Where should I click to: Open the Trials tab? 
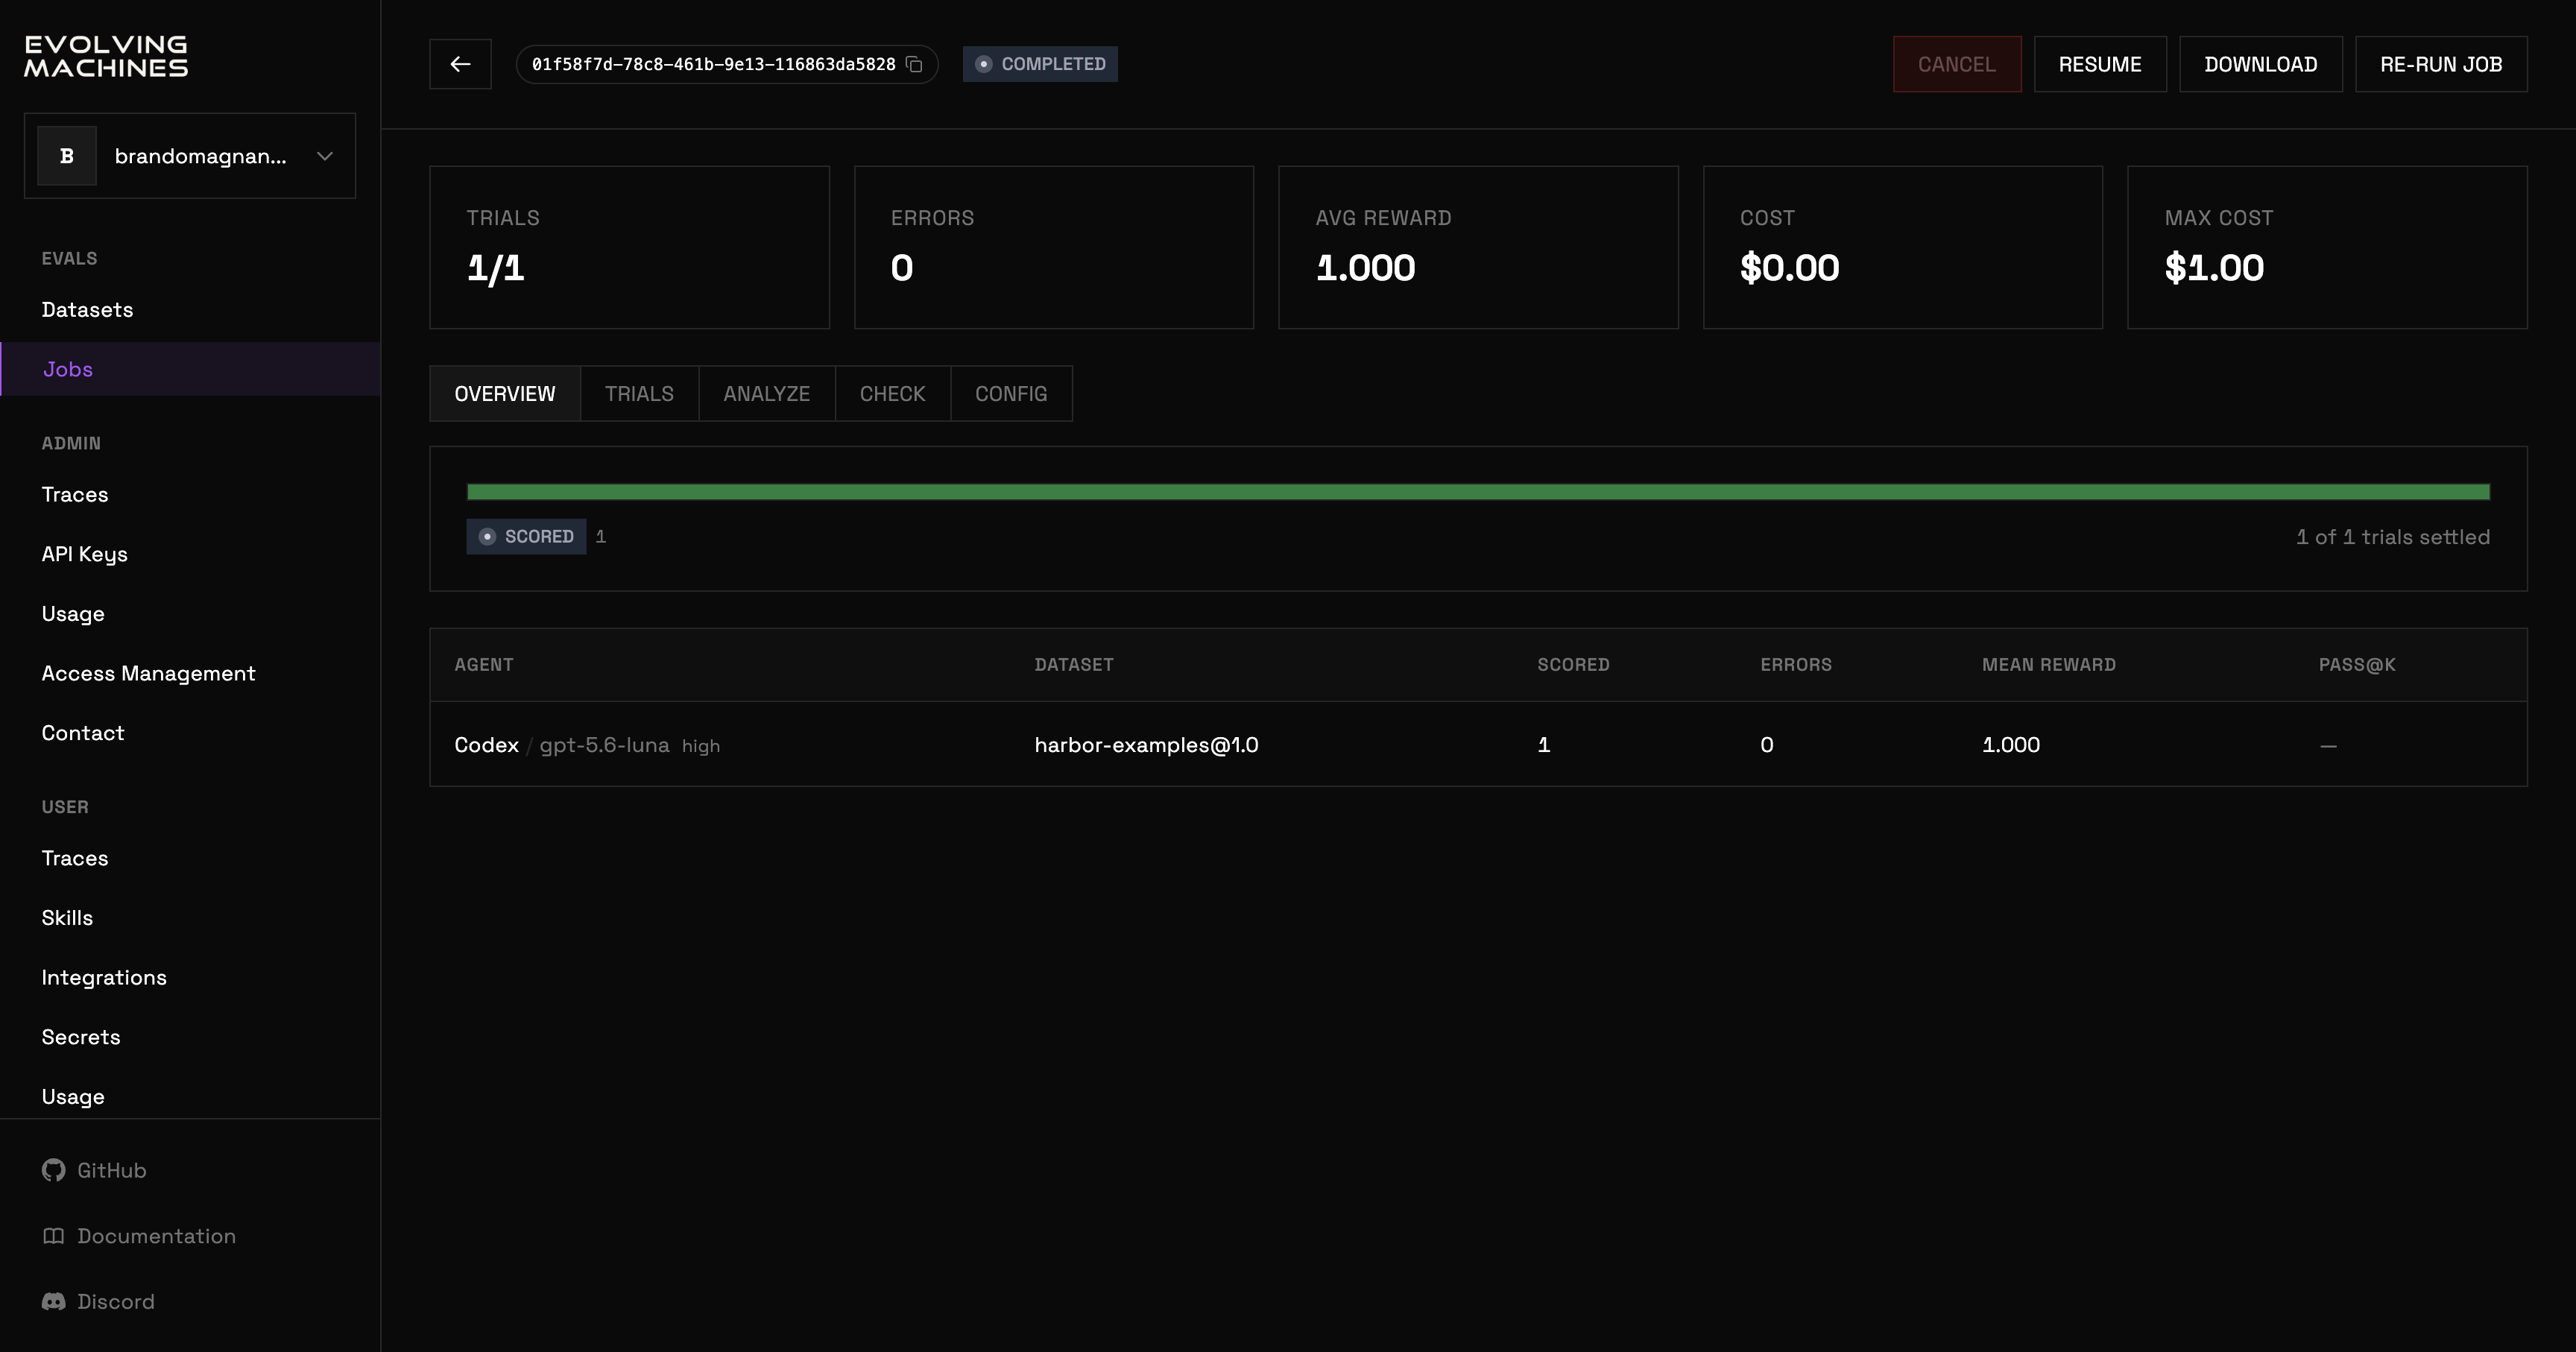tap(639, 394)
